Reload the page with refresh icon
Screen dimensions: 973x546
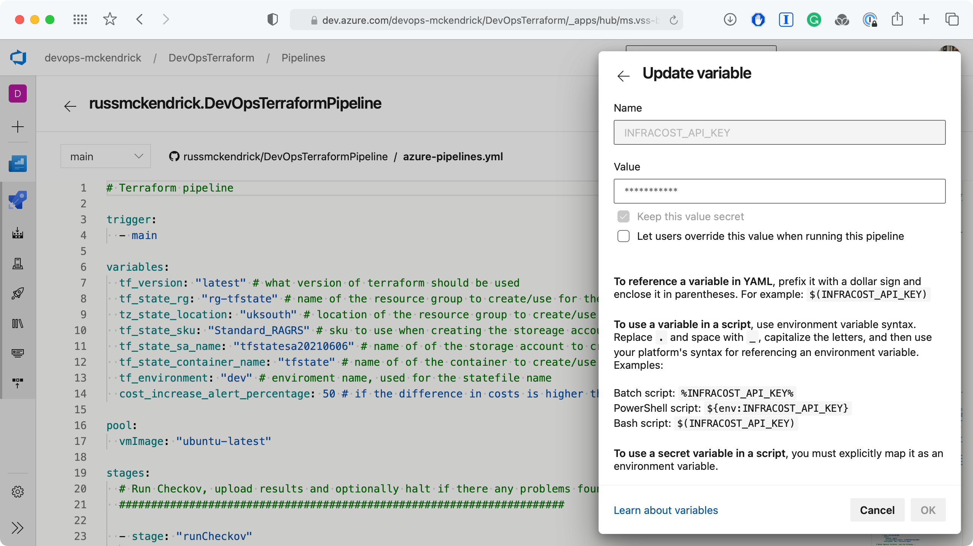(x=673, y=20)
